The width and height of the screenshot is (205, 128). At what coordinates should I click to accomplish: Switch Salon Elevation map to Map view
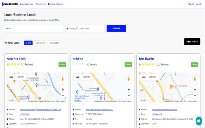143,77
